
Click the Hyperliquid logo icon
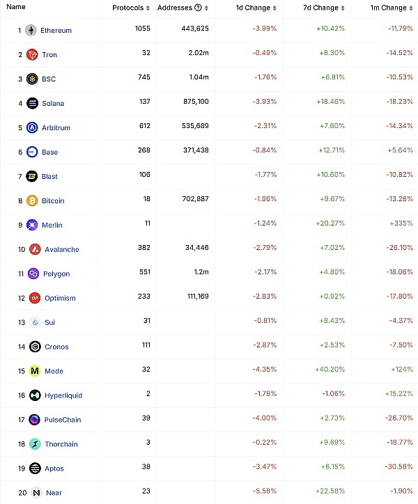(35, 395)
